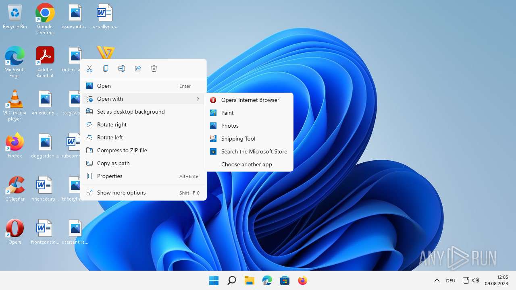Select the usuallypur Word document on desktop
The height and width of the screenshot is (290, 516).
[x=105, y=17]
